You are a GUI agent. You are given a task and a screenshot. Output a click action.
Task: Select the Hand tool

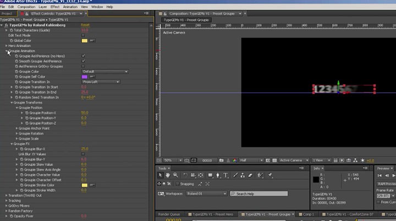pyautogui.click(x=168, y=175)
